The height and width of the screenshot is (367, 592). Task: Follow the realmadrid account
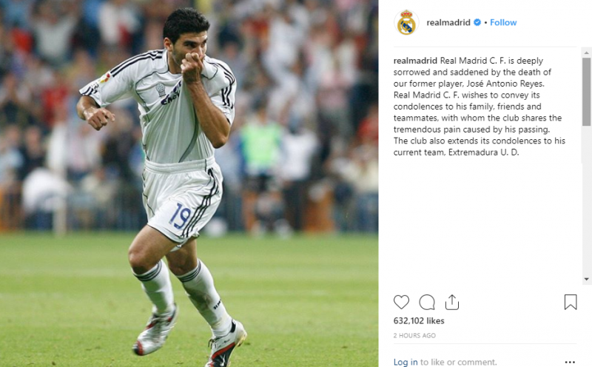click(503, 23)
